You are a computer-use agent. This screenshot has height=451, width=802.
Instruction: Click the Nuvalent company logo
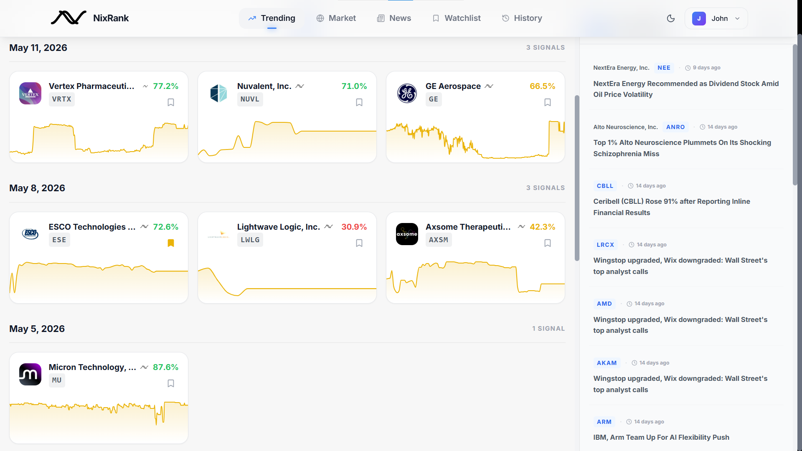pyautogui.click(x=218, y=93)
